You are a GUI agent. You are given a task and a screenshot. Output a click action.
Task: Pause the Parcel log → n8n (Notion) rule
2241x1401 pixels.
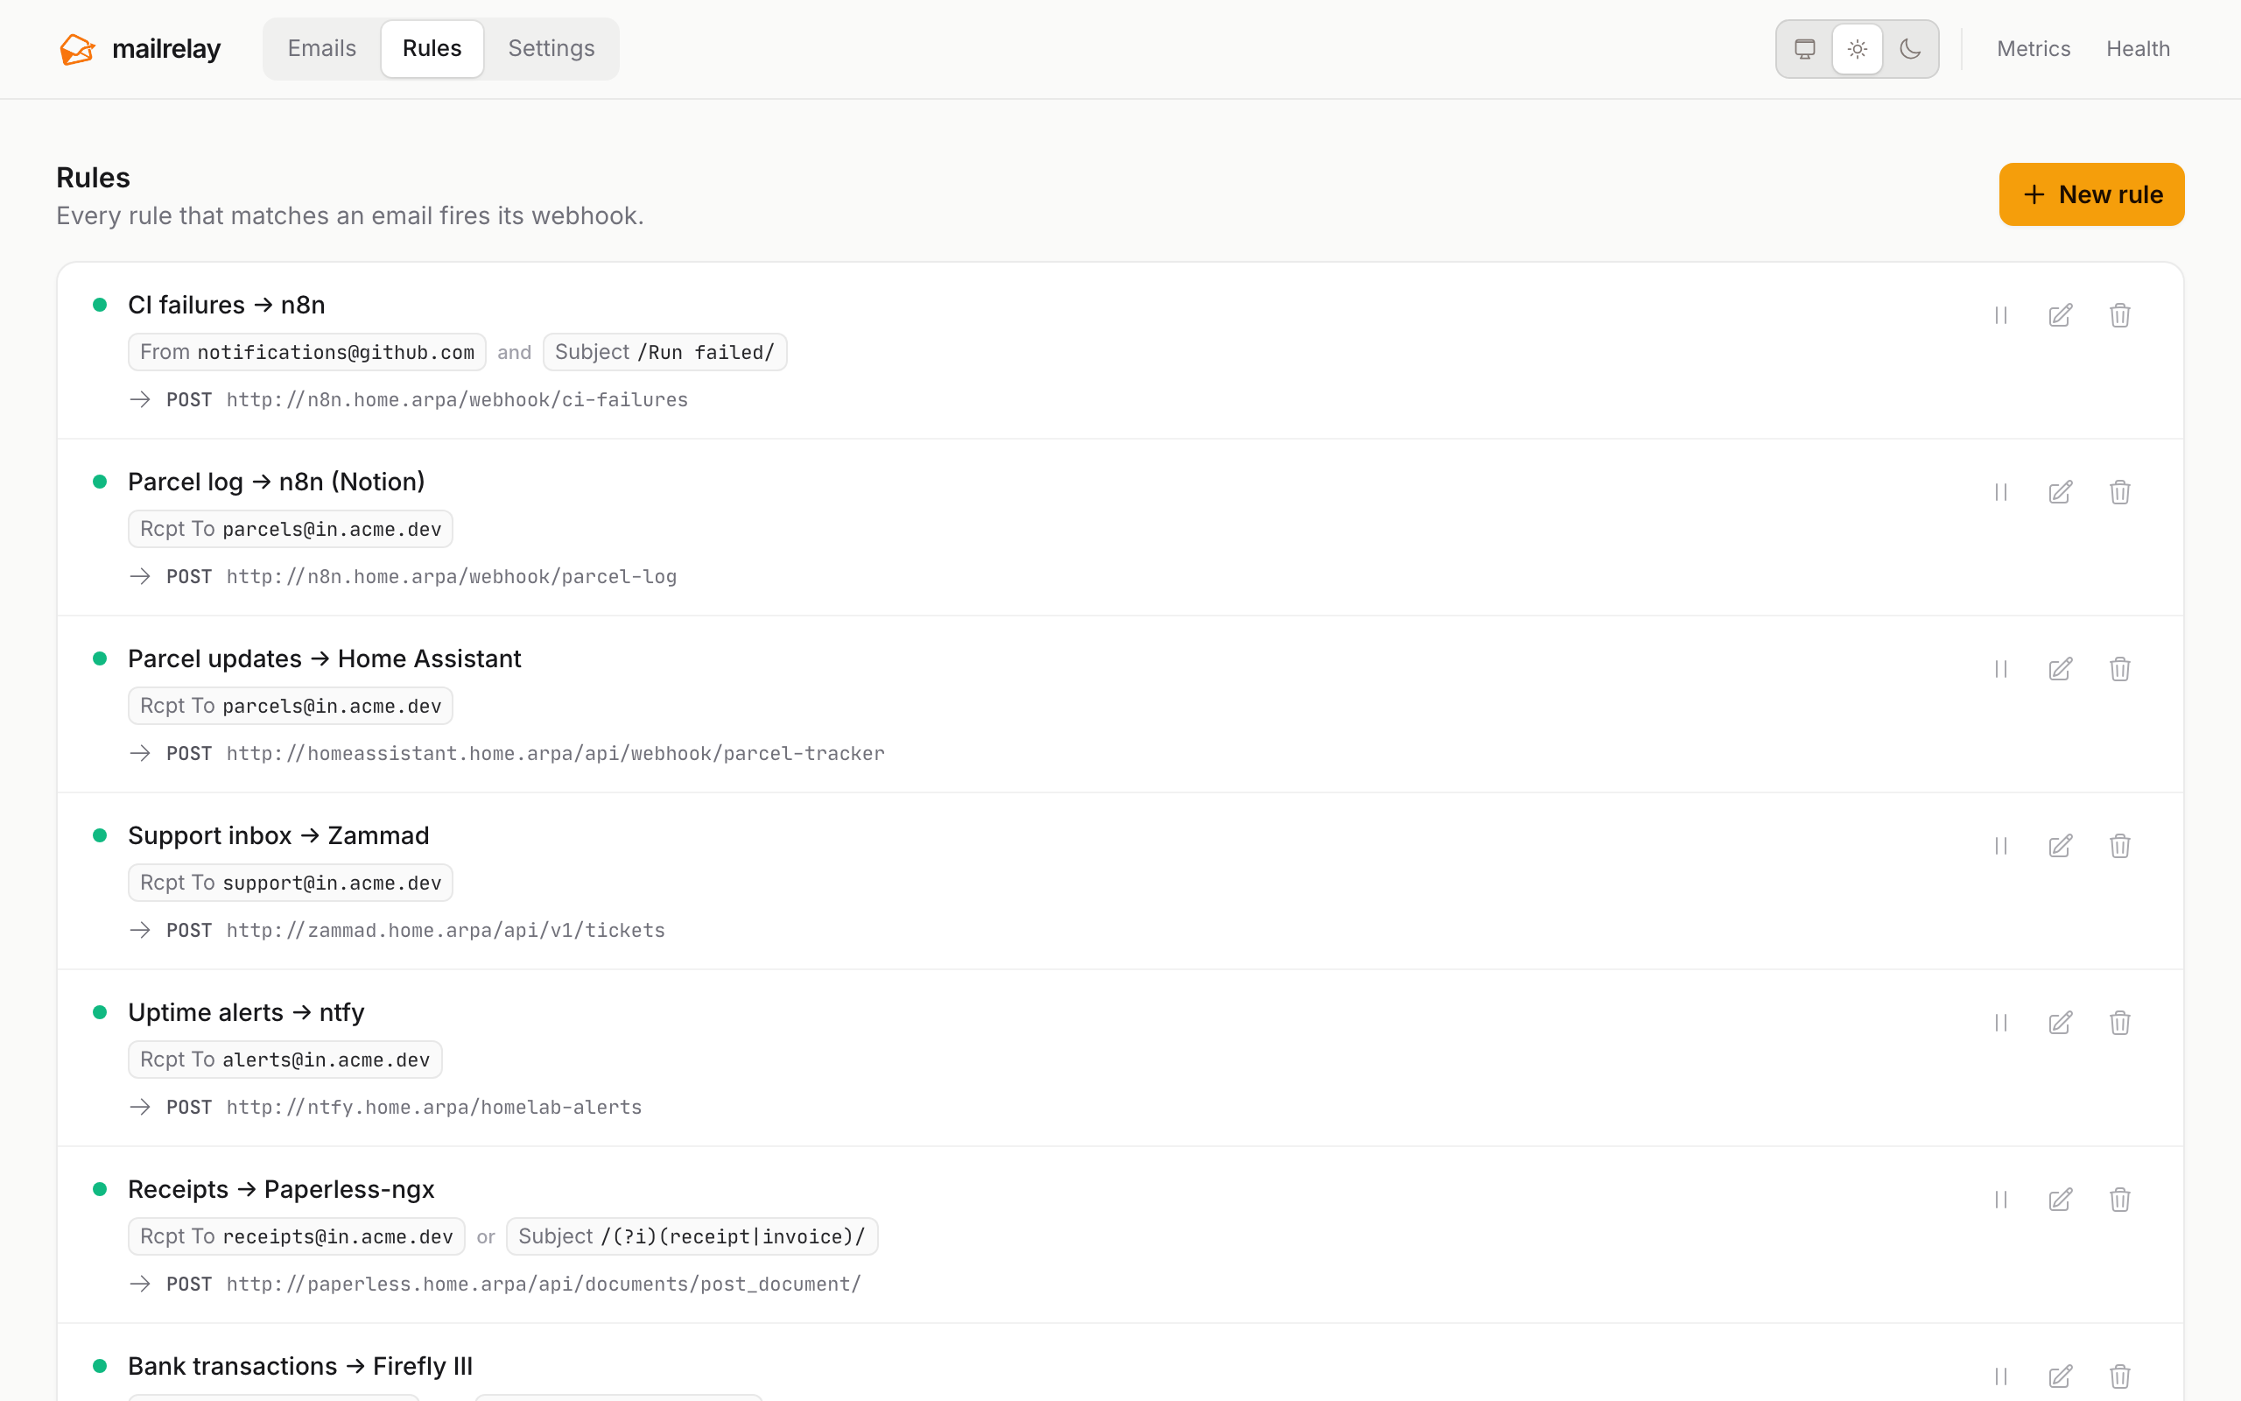(x=2001, y=492)
